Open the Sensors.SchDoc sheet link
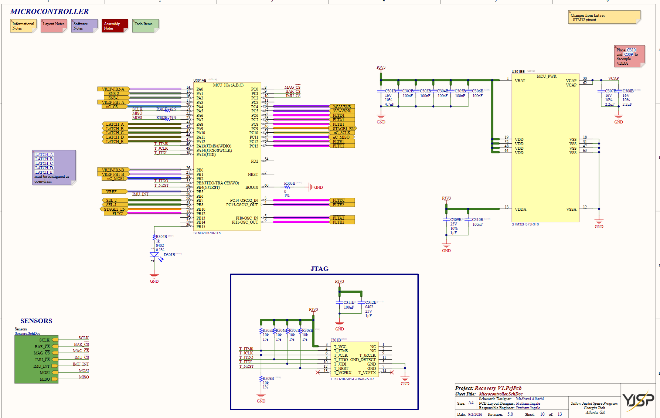 (27, 333)
